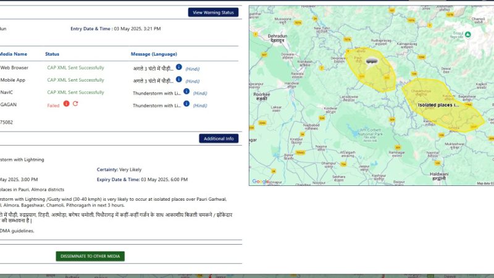Click Jim Corbett National Park label
494x278 pixels.
click(x=370, y=134)
